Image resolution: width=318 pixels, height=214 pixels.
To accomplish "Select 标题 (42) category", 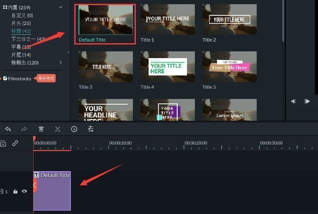I will (x=21, y=31).
